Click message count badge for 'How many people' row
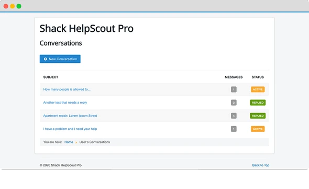Viewport: 309px width, 189px height. (x=234, y=90)
